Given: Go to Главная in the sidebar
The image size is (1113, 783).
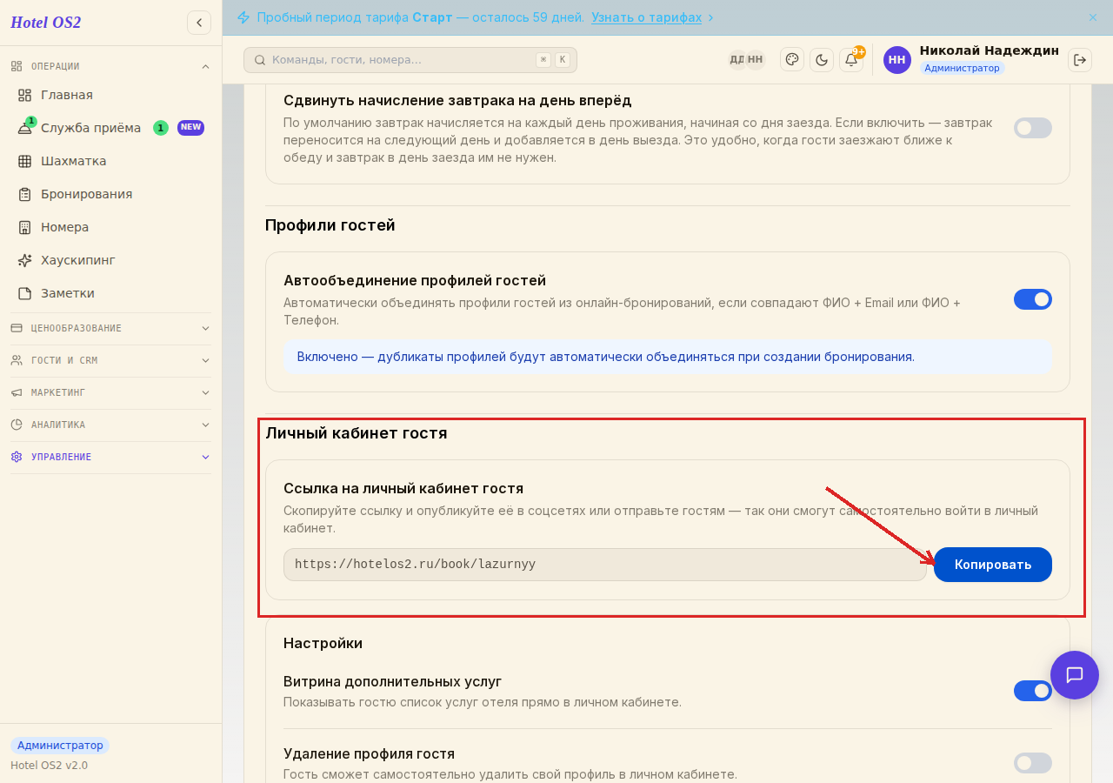Looking at the screenshot, I should (x=110, y=95).
